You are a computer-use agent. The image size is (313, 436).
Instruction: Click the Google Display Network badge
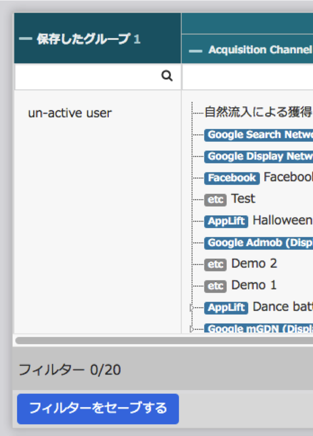(x=259, y=156)
